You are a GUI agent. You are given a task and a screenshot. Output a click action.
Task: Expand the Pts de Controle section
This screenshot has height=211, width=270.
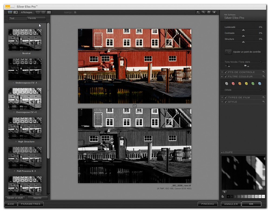[222, 72]
